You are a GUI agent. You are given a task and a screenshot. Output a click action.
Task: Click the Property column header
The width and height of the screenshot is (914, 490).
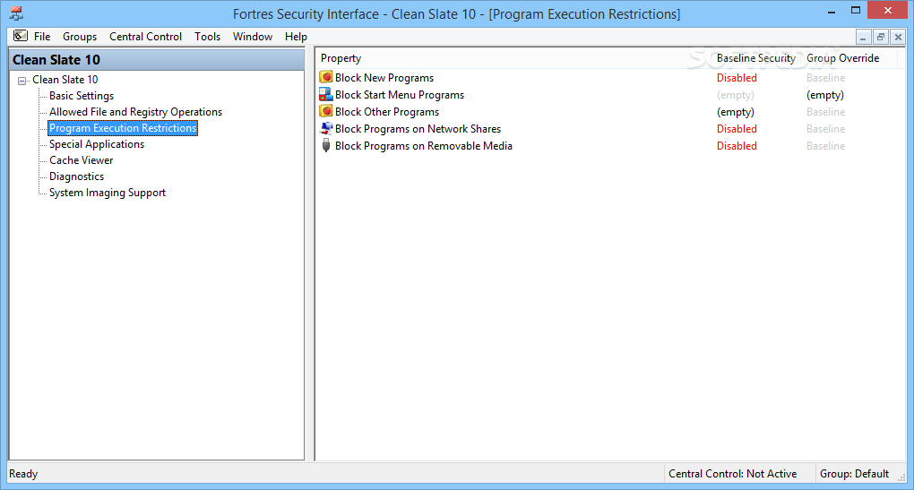click(341, 58)
